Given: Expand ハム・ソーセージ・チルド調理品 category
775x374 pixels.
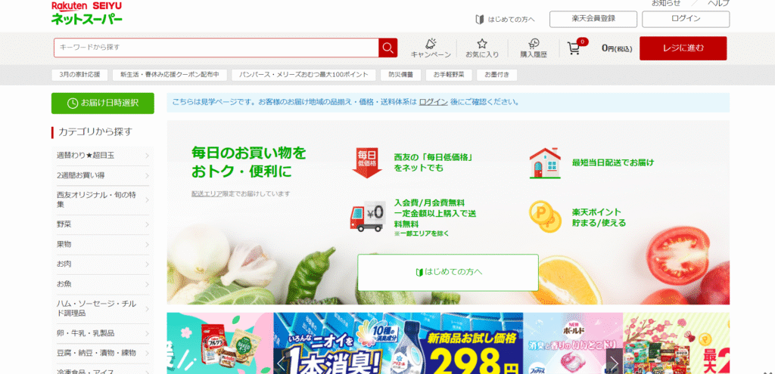Looking at the screenshot, I should point(102,308).
